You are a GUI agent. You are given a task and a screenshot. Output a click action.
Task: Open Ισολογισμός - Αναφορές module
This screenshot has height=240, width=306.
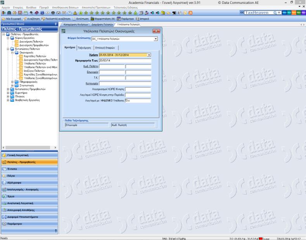click(x=29, y=190)
